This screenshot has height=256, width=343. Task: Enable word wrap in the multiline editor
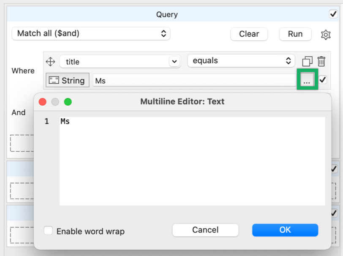pyautogui.click(x=48, y=230)
